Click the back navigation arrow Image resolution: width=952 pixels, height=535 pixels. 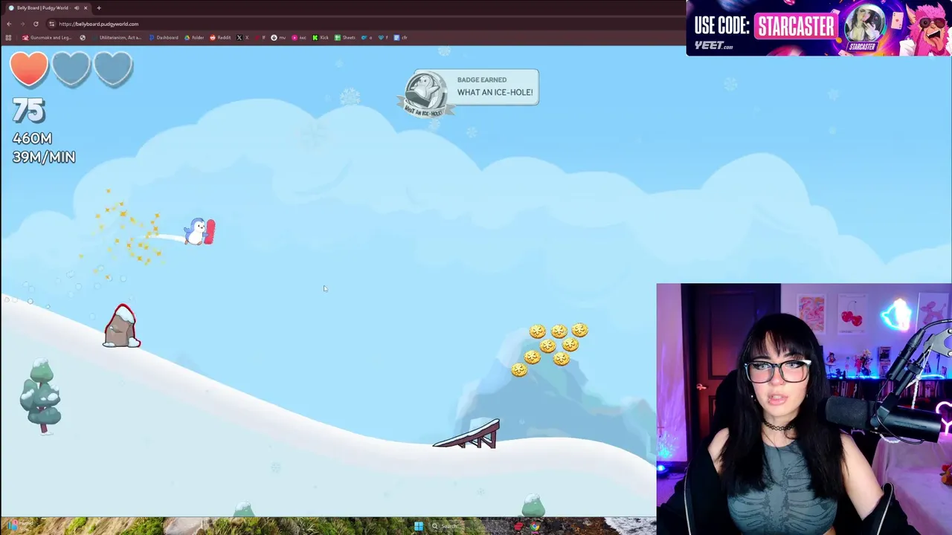point(9,24)
